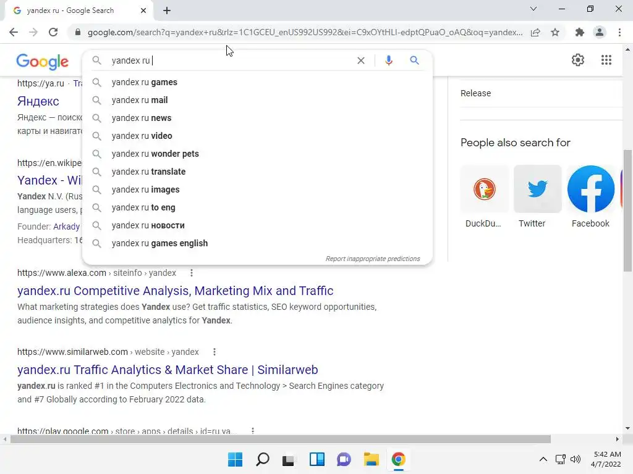This screenshot has height=474, width=633.
Task: Open options for play.google.com result
Action: pos(253,430)
